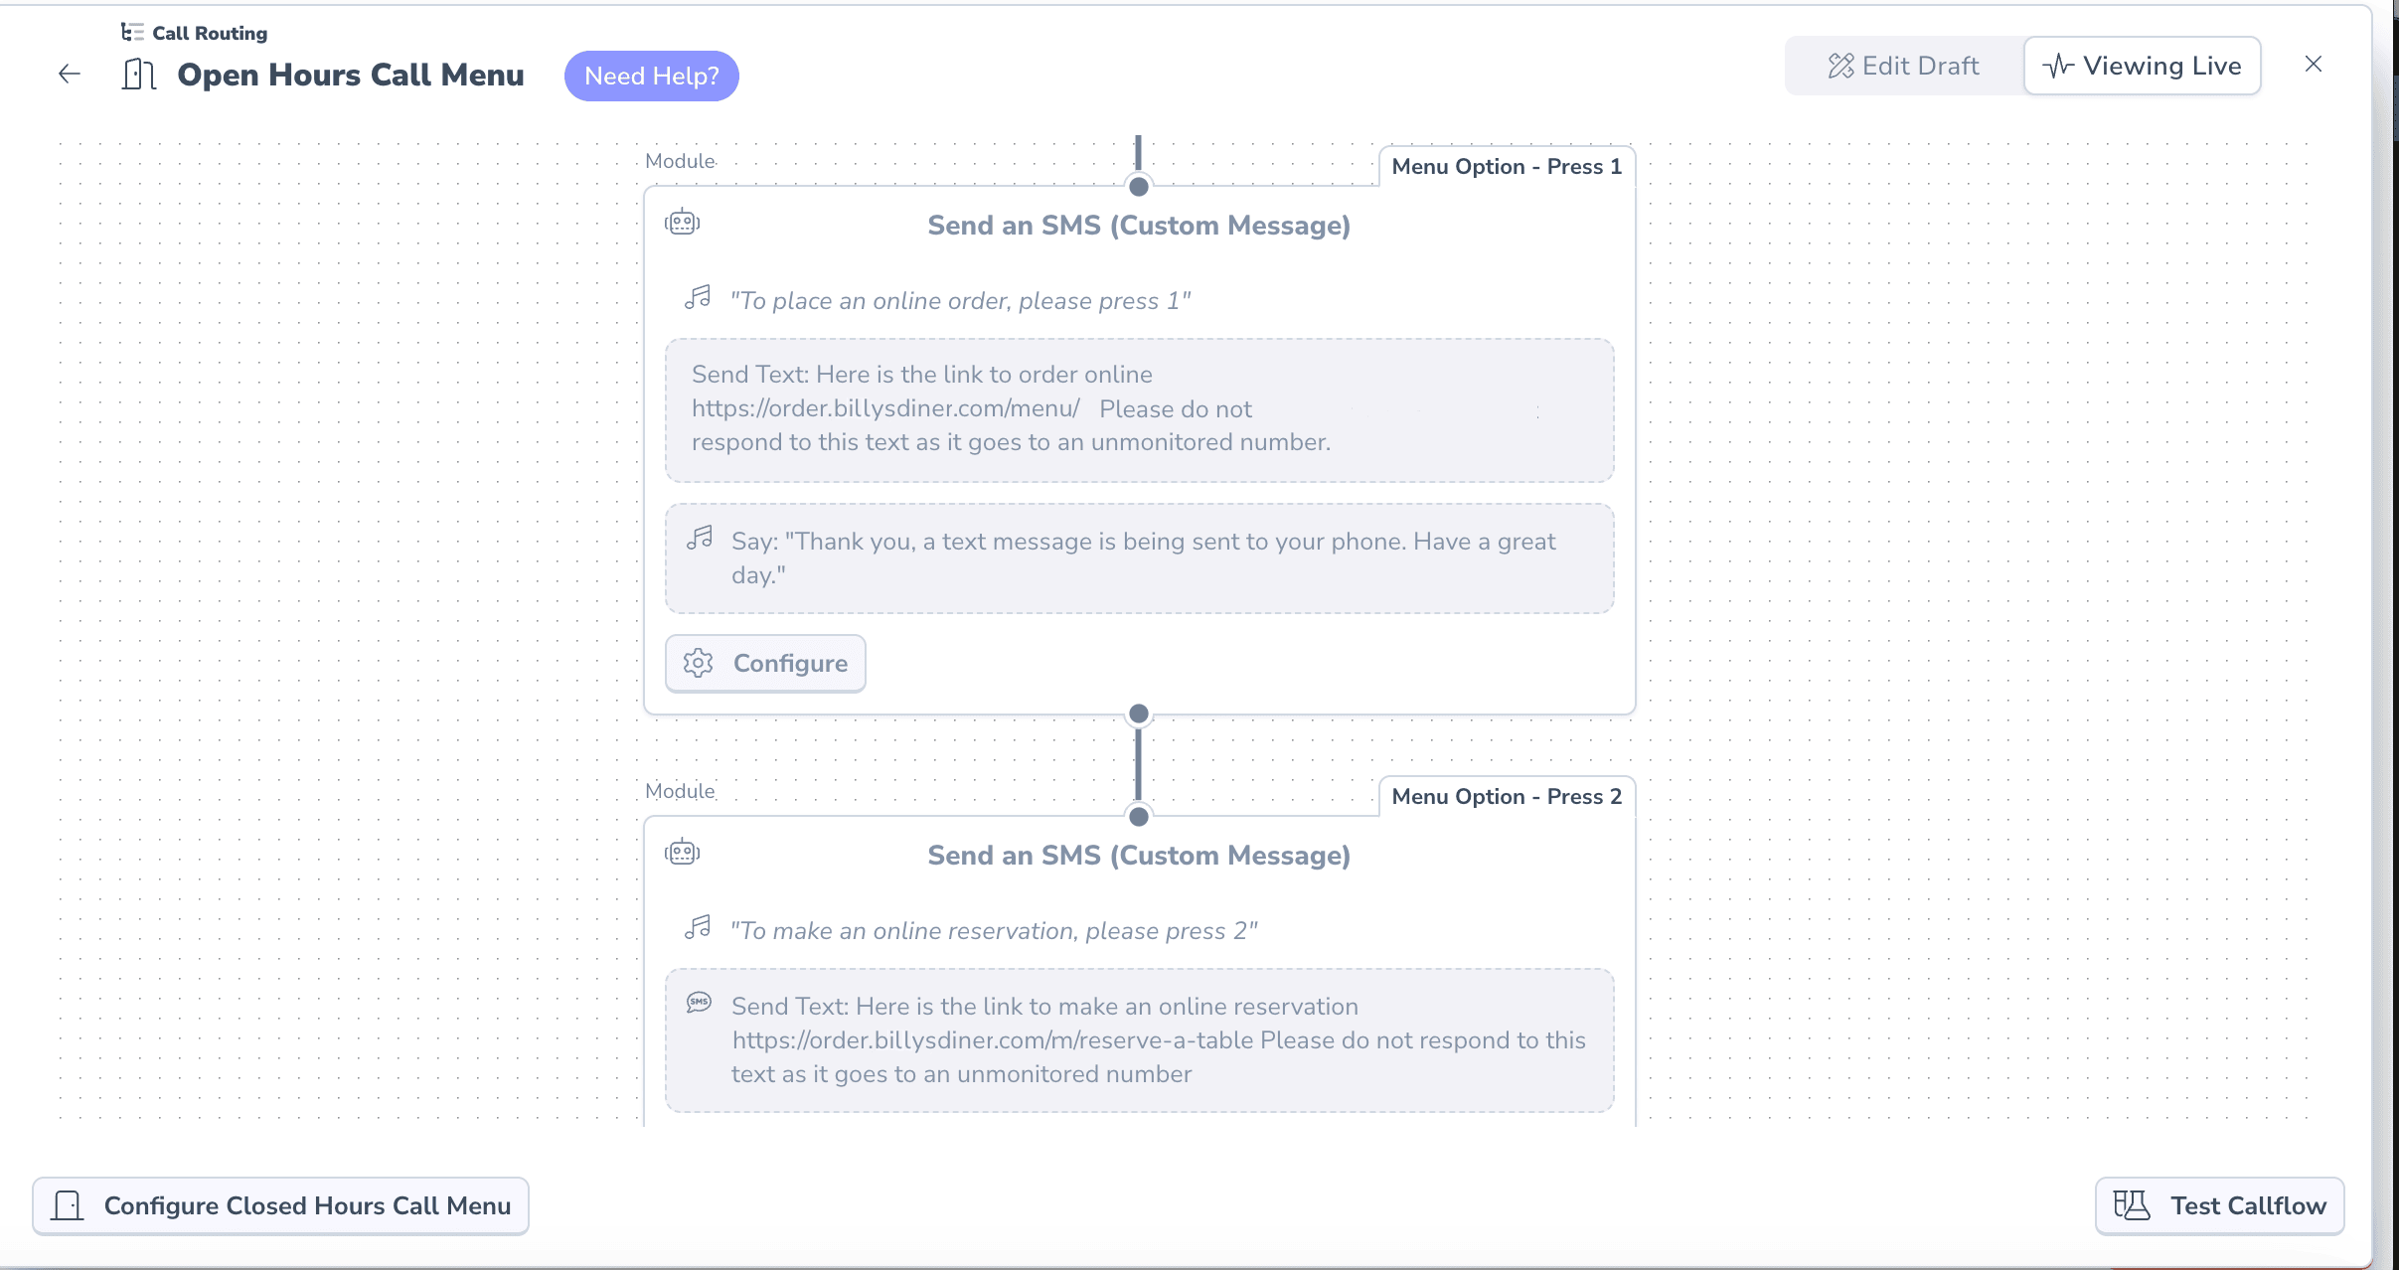Click the Call Routing breadcrumb icon
The image size is (2399, 1270).
pyautogui.click(x=132, y=33)
